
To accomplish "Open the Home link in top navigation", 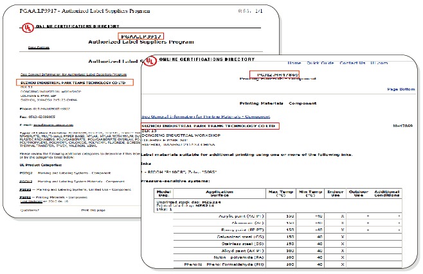I will [294, 63].
